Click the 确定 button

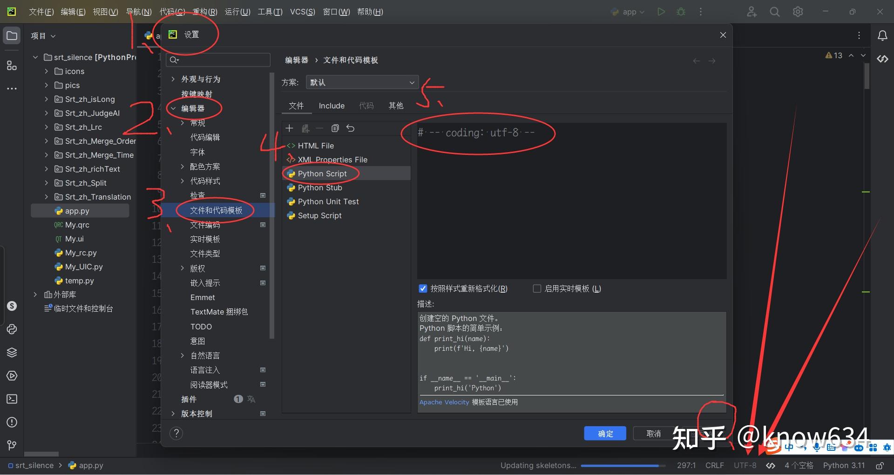click(x=605, y=433)
